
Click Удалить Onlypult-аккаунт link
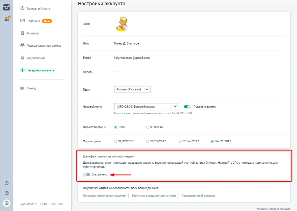[273, 209]
